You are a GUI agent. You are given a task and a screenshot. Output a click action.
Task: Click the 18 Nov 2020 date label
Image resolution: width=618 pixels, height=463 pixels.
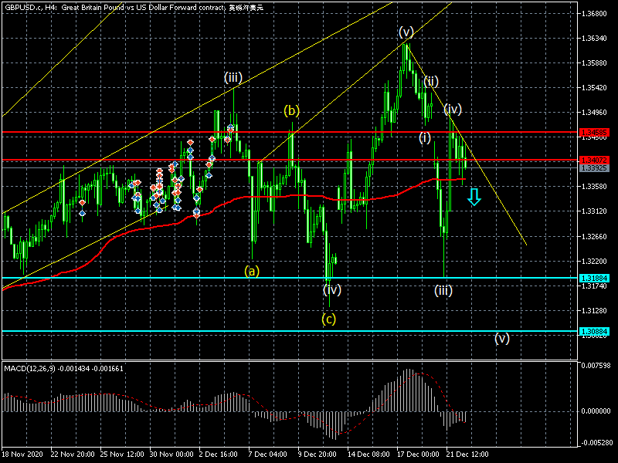[x=22, y=454]
